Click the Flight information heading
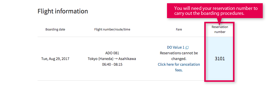The width and height of the screenshot is (270, 90). coord(63,11)
